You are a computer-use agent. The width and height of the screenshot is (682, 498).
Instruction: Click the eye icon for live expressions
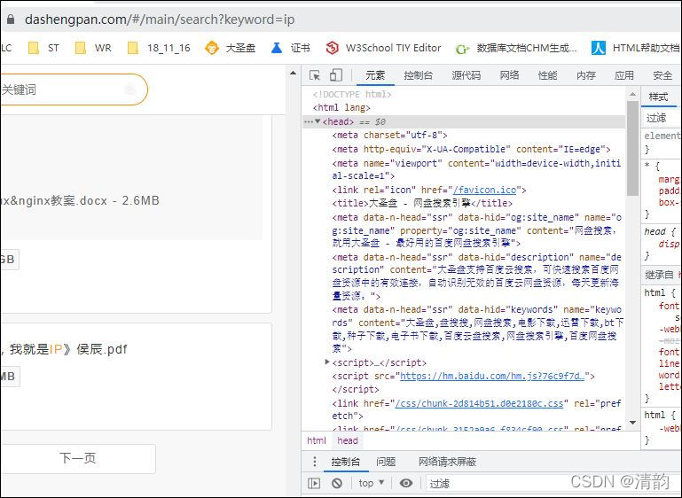tap(406, 483)
